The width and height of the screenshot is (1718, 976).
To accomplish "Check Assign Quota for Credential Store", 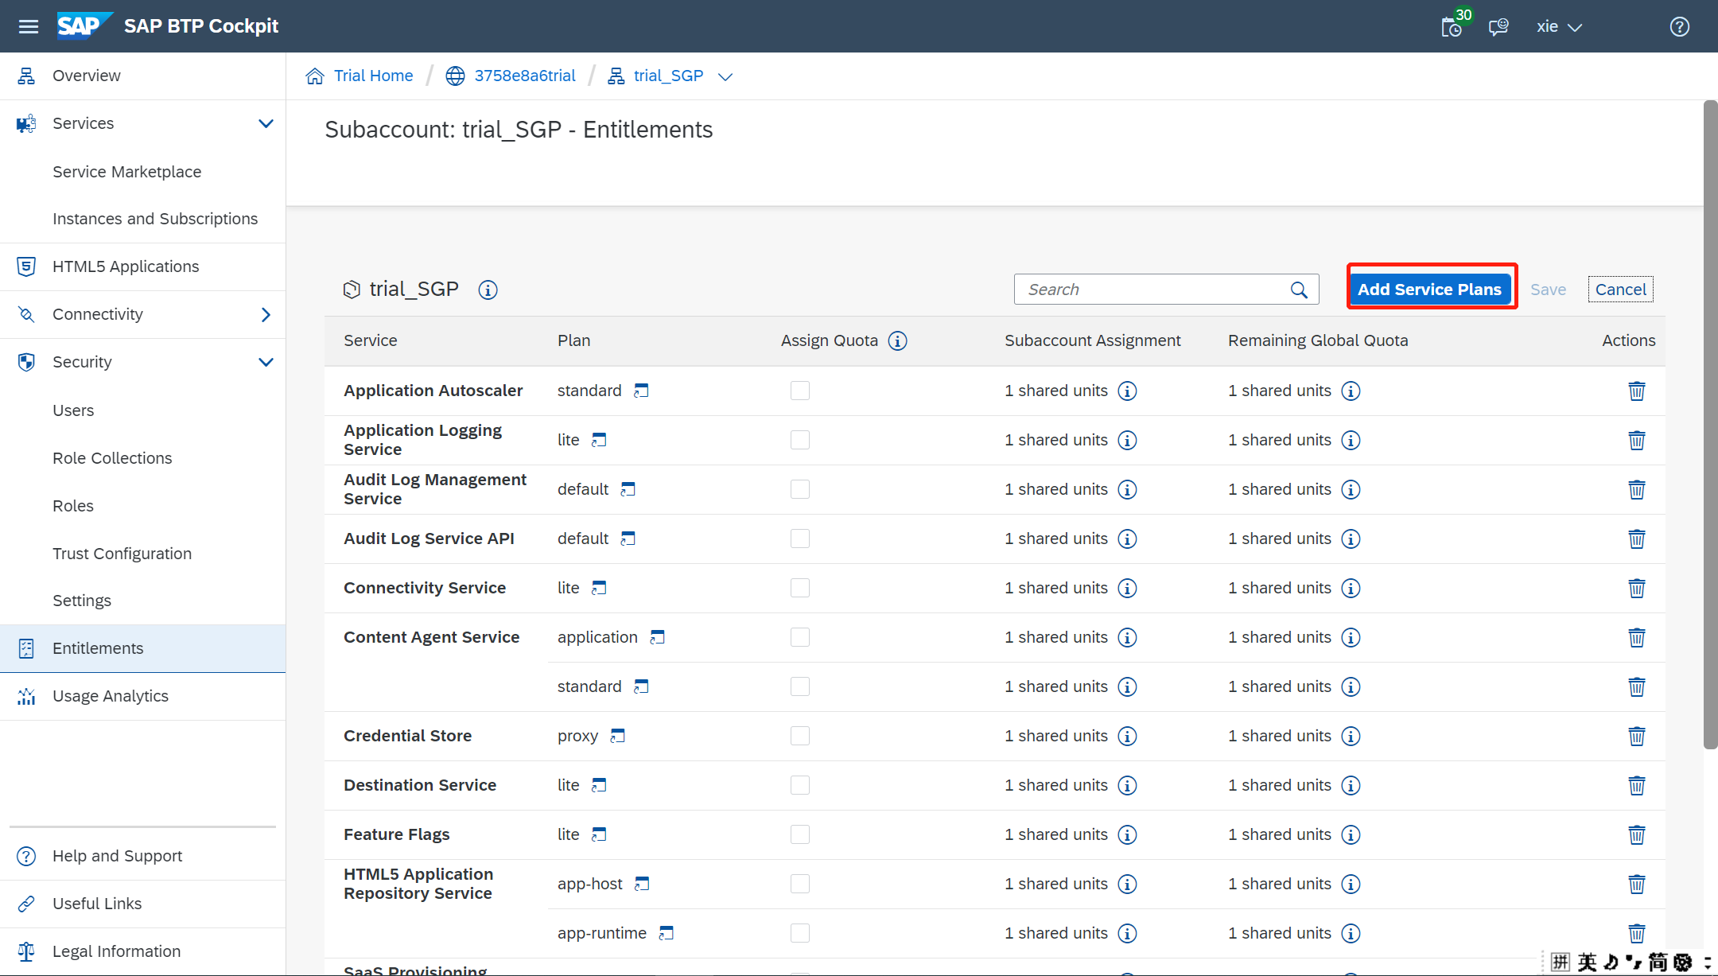I will [800, 736].
